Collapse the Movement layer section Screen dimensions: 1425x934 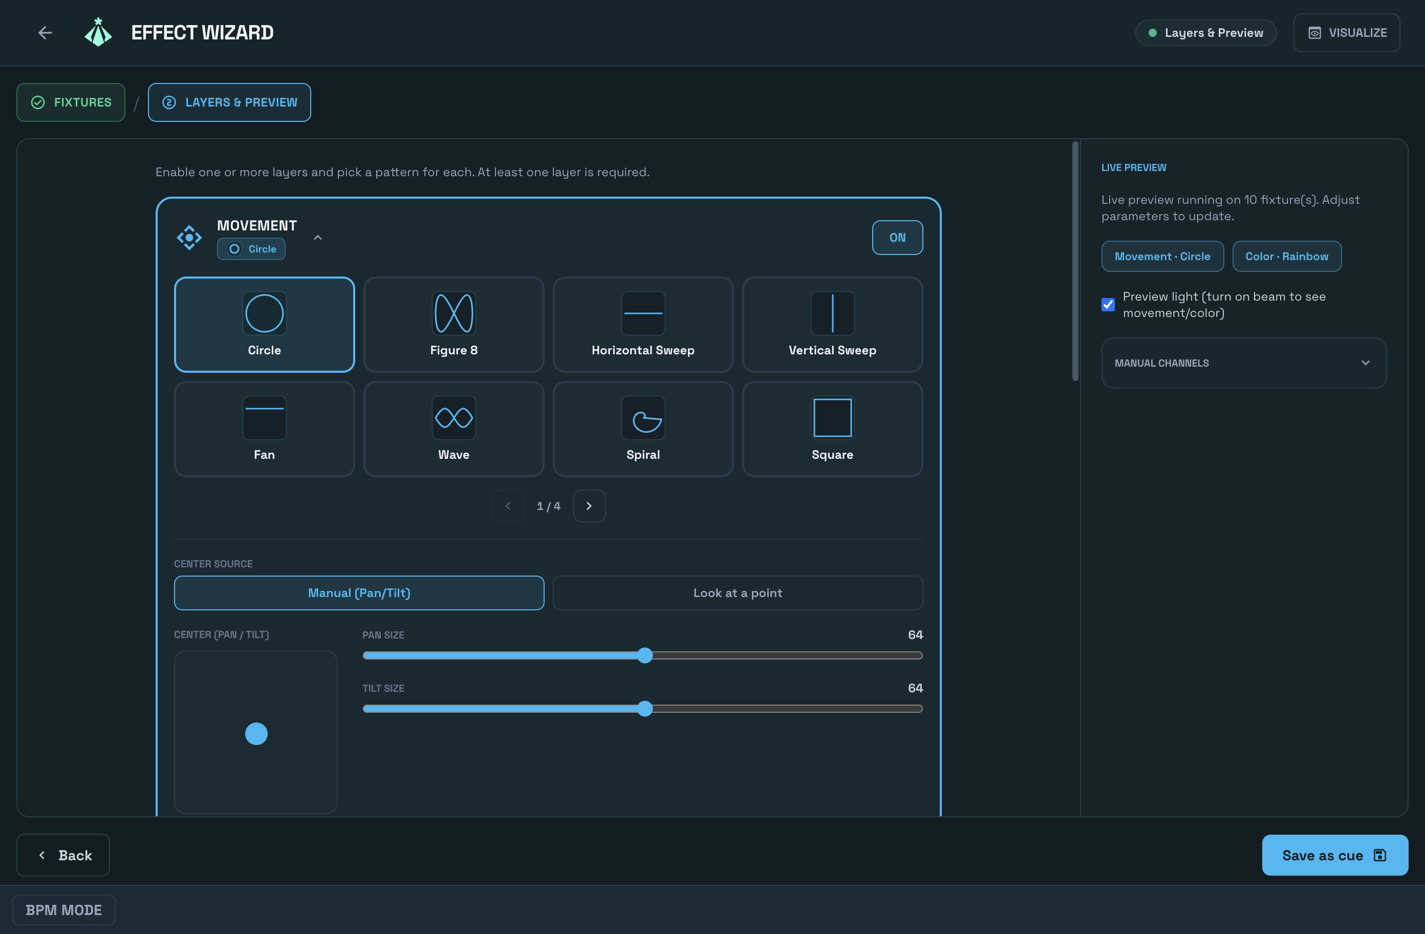point(318,238)
